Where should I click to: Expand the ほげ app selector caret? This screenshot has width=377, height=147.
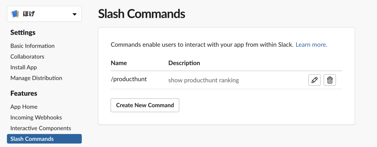pos(74,14)
